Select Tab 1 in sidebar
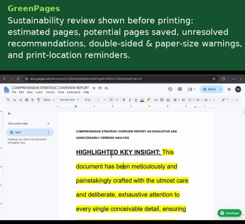This screenshot has width=245, height=224. 30,133
